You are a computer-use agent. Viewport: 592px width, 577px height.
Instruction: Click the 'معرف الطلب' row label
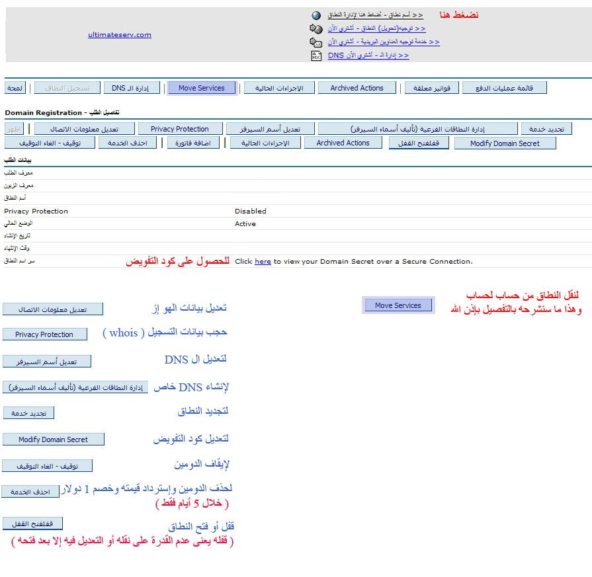pos(19,173)
